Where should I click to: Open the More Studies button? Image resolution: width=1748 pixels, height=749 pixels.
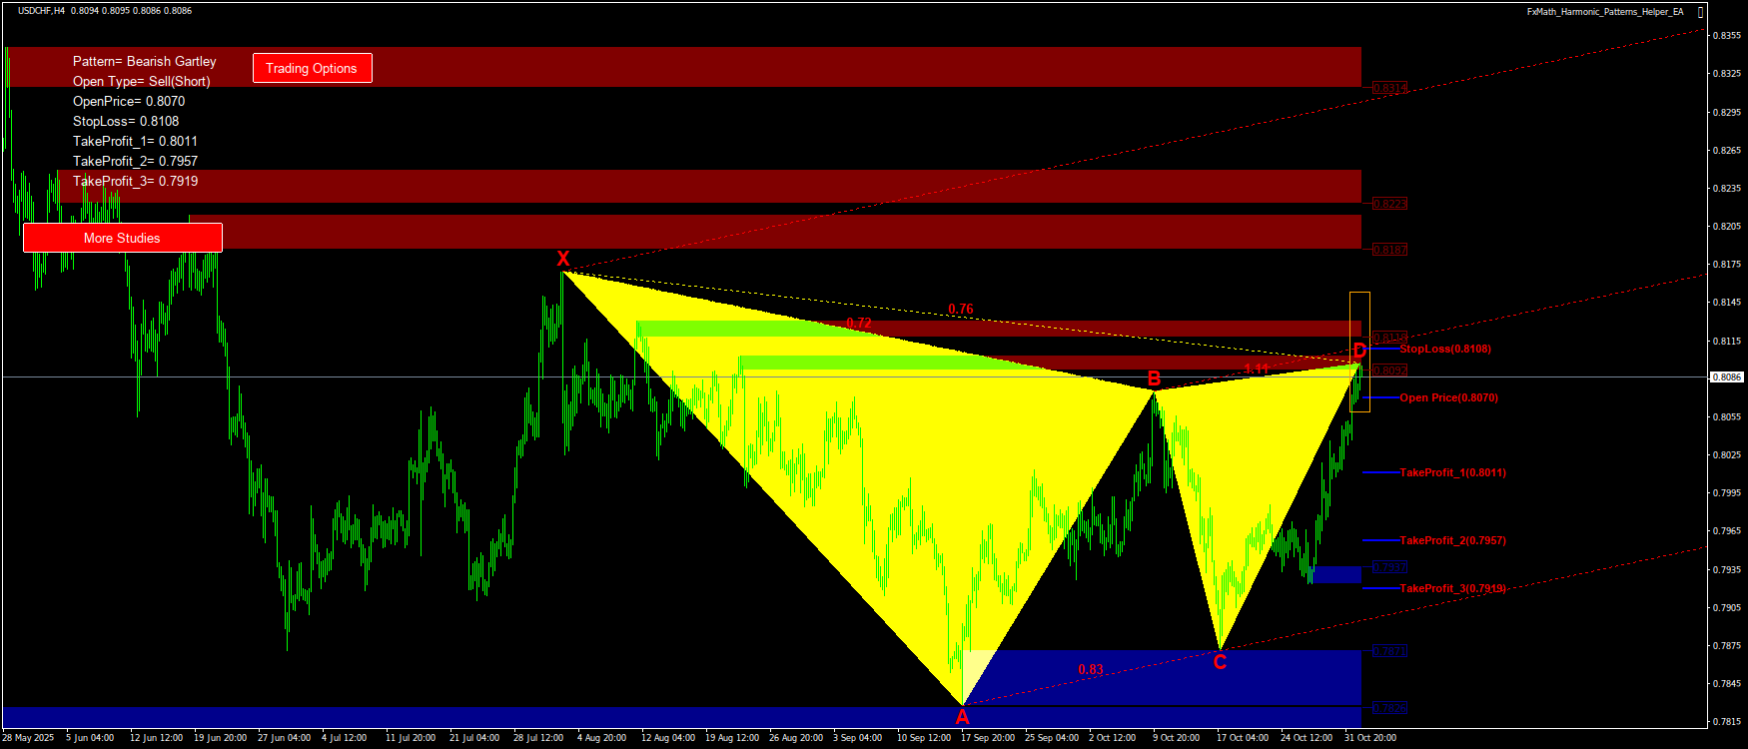[122, 238]
